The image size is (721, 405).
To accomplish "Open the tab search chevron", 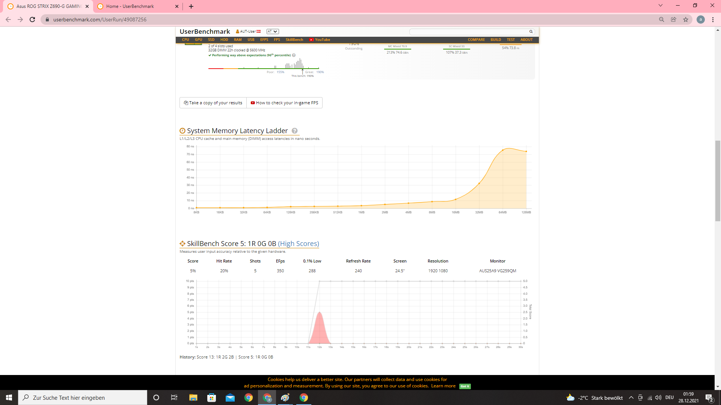I will 660,6.
